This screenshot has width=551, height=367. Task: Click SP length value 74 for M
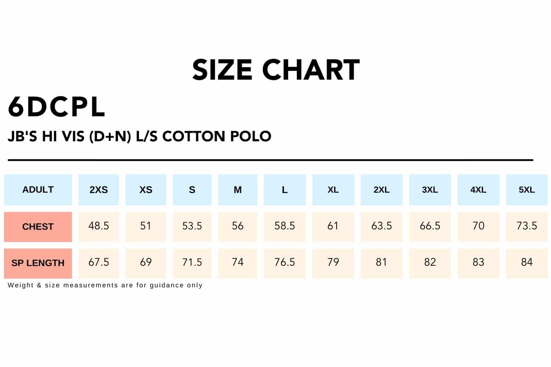[238, 262]
